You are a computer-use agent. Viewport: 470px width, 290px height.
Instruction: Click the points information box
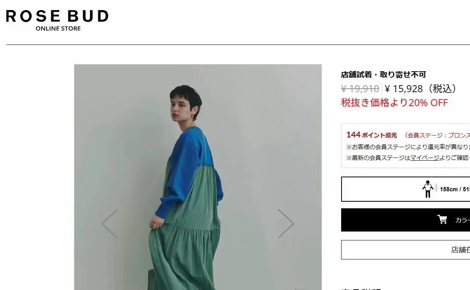pos(406,146)
